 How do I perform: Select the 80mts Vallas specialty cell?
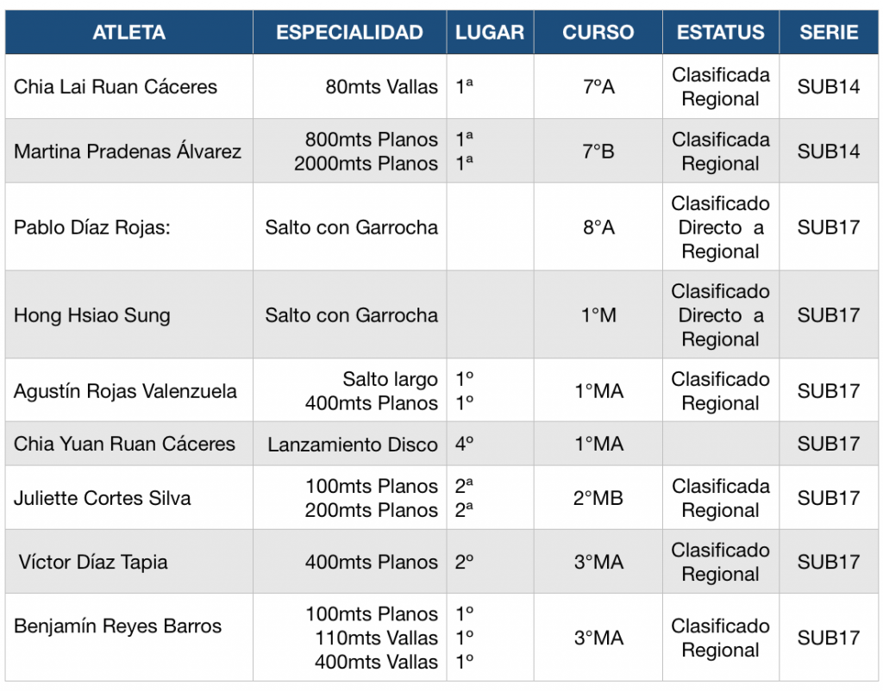coord(350,86)
